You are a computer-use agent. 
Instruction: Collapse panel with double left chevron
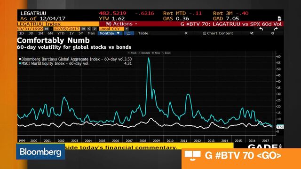coord(186,33)
